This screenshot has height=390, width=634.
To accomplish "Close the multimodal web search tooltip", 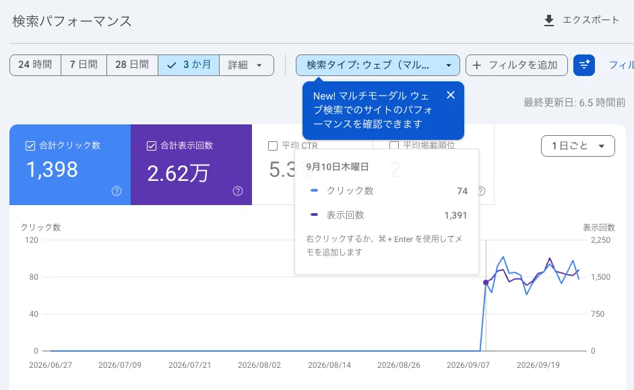I will (x=451, y=95).
